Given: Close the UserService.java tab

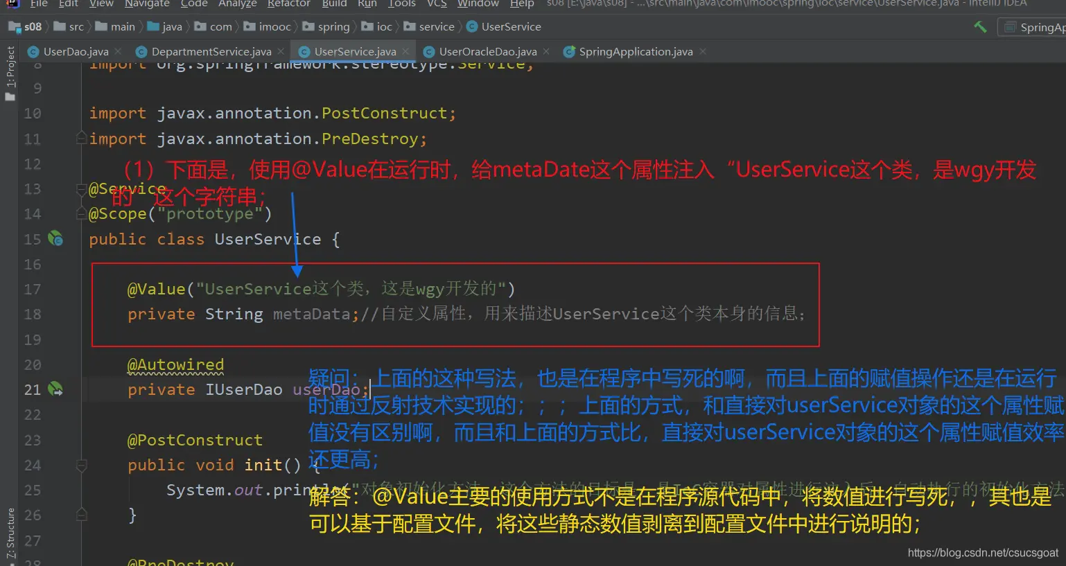Looking at the screenshot, I should [x=406, y=51].
